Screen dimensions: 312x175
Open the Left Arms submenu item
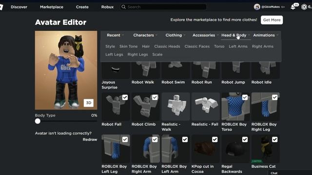pos(238,47)
